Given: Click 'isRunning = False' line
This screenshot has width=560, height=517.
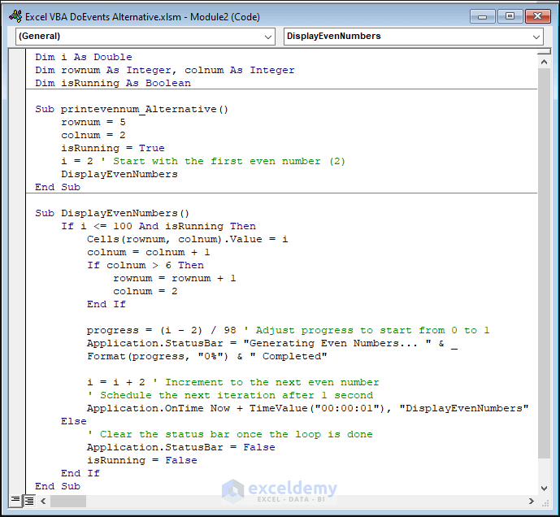Looking at the screenshot, I should 142,460.
